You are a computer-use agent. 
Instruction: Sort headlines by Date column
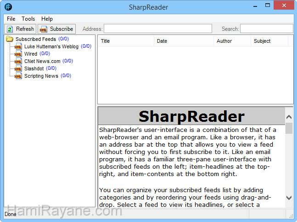pyautogui.click(x=184, y=41)
